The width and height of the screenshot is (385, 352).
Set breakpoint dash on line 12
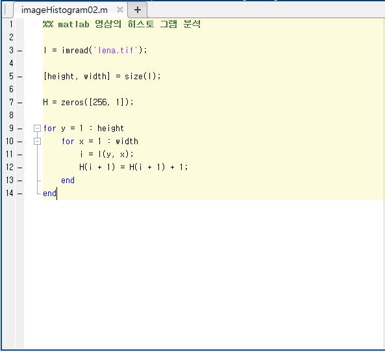coord(20,168)
